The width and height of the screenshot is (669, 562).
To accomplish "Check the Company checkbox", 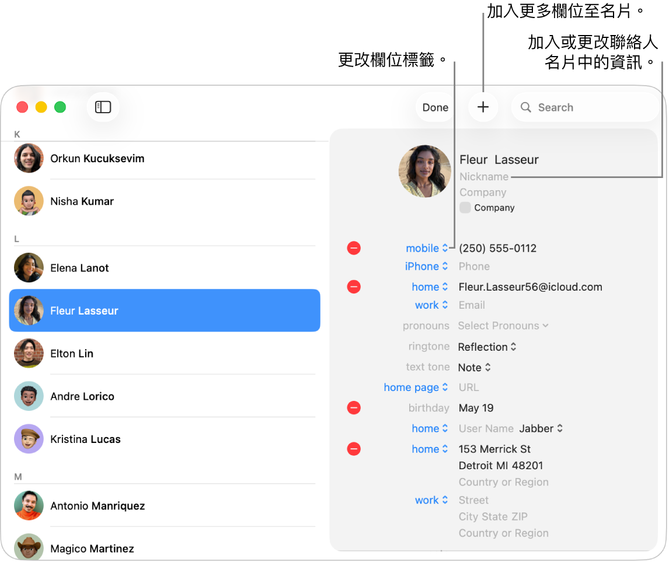I will click(465, 208).
